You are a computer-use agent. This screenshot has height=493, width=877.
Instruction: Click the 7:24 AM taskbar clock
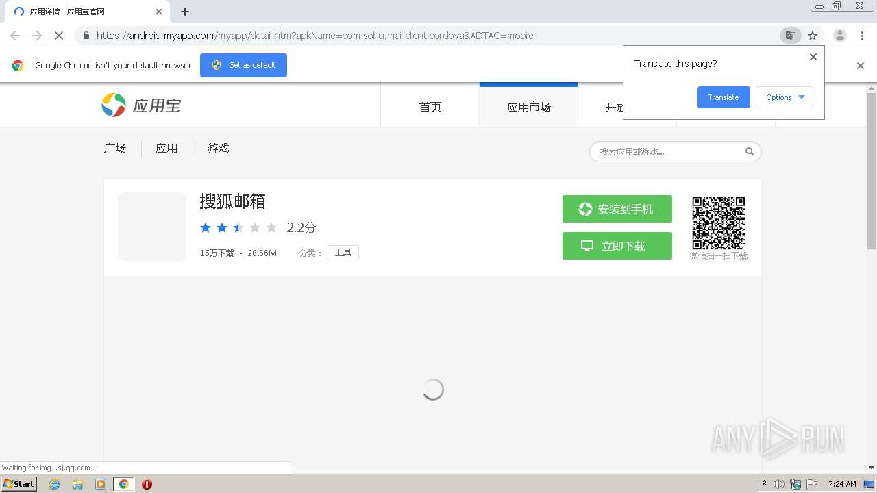click(842, 484)
